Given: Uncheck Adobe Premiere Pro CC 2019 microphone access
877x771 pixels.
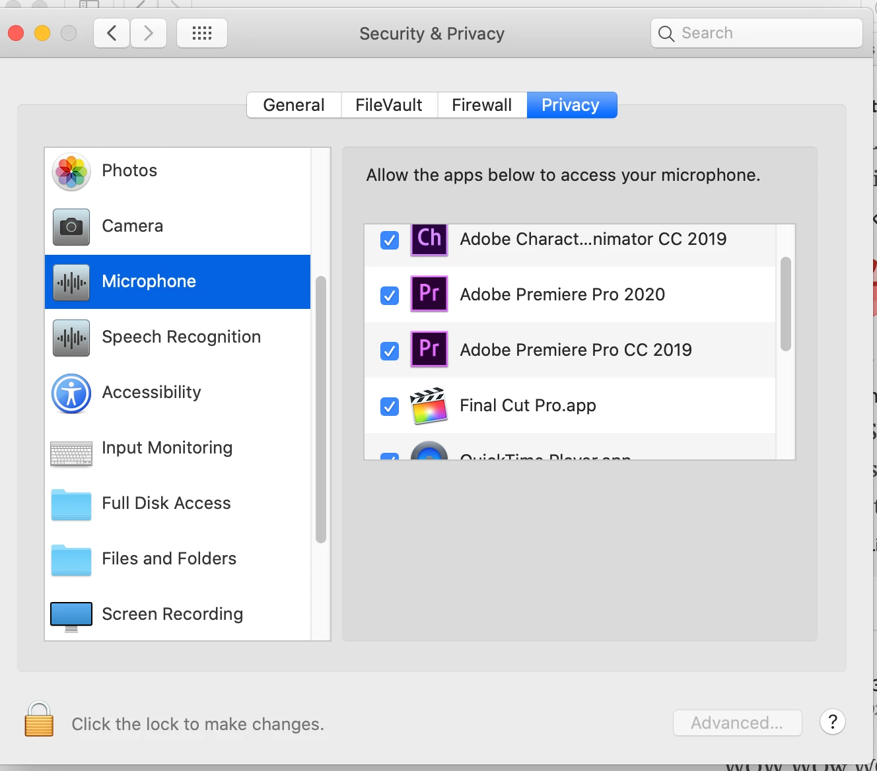Looking at the screenshot, I should click(x=390, y=351).
